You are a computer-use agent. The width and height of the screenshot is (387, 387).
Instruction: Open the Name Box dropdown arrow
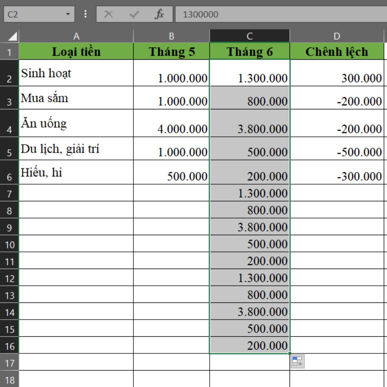pyautogui.click(x=68, y=14)
